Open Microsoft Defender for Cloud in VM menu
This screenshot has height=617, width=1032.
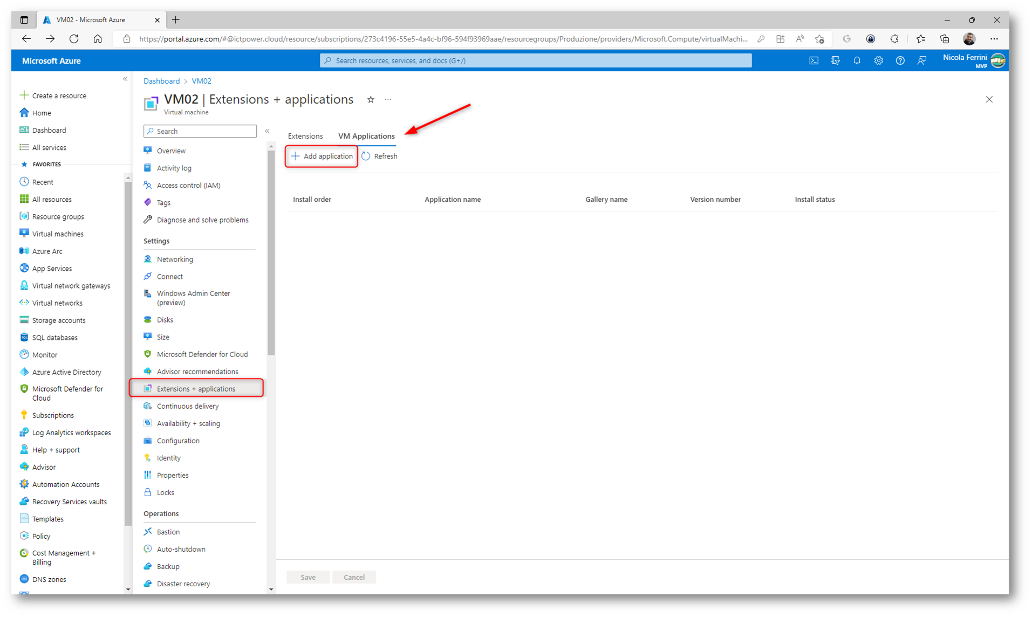pyautogui.click(x=202, y=354)
